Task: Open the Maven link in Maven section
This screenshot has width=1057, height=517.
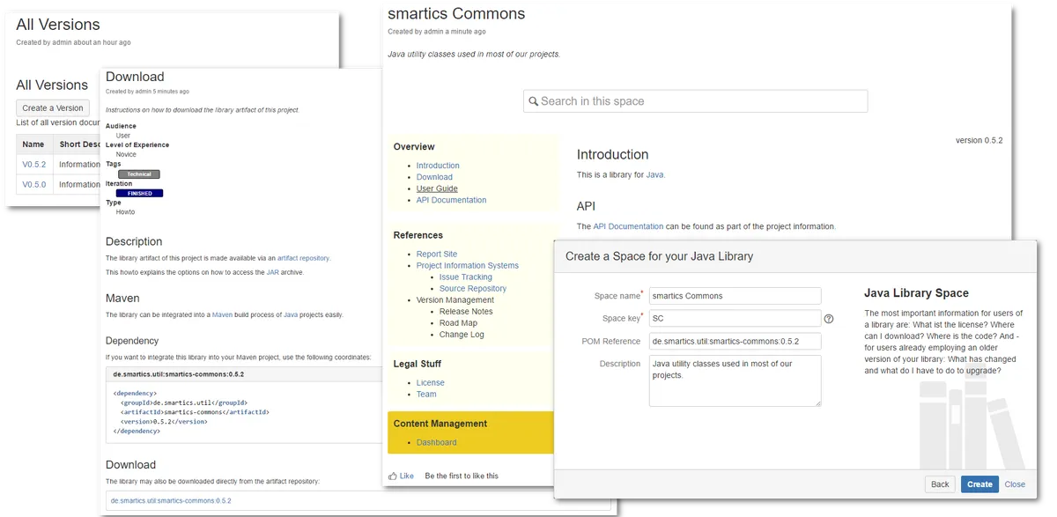Action: tap(222, 314)
